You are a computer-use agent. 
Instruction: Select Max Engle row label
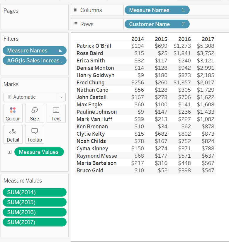[x=89, y=105]
